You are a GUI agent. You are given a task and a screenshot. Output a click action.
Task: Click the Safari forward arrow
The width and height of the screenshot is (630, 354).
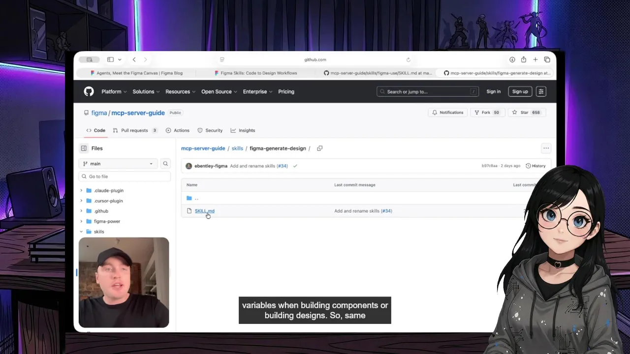[x=145, y=59]
